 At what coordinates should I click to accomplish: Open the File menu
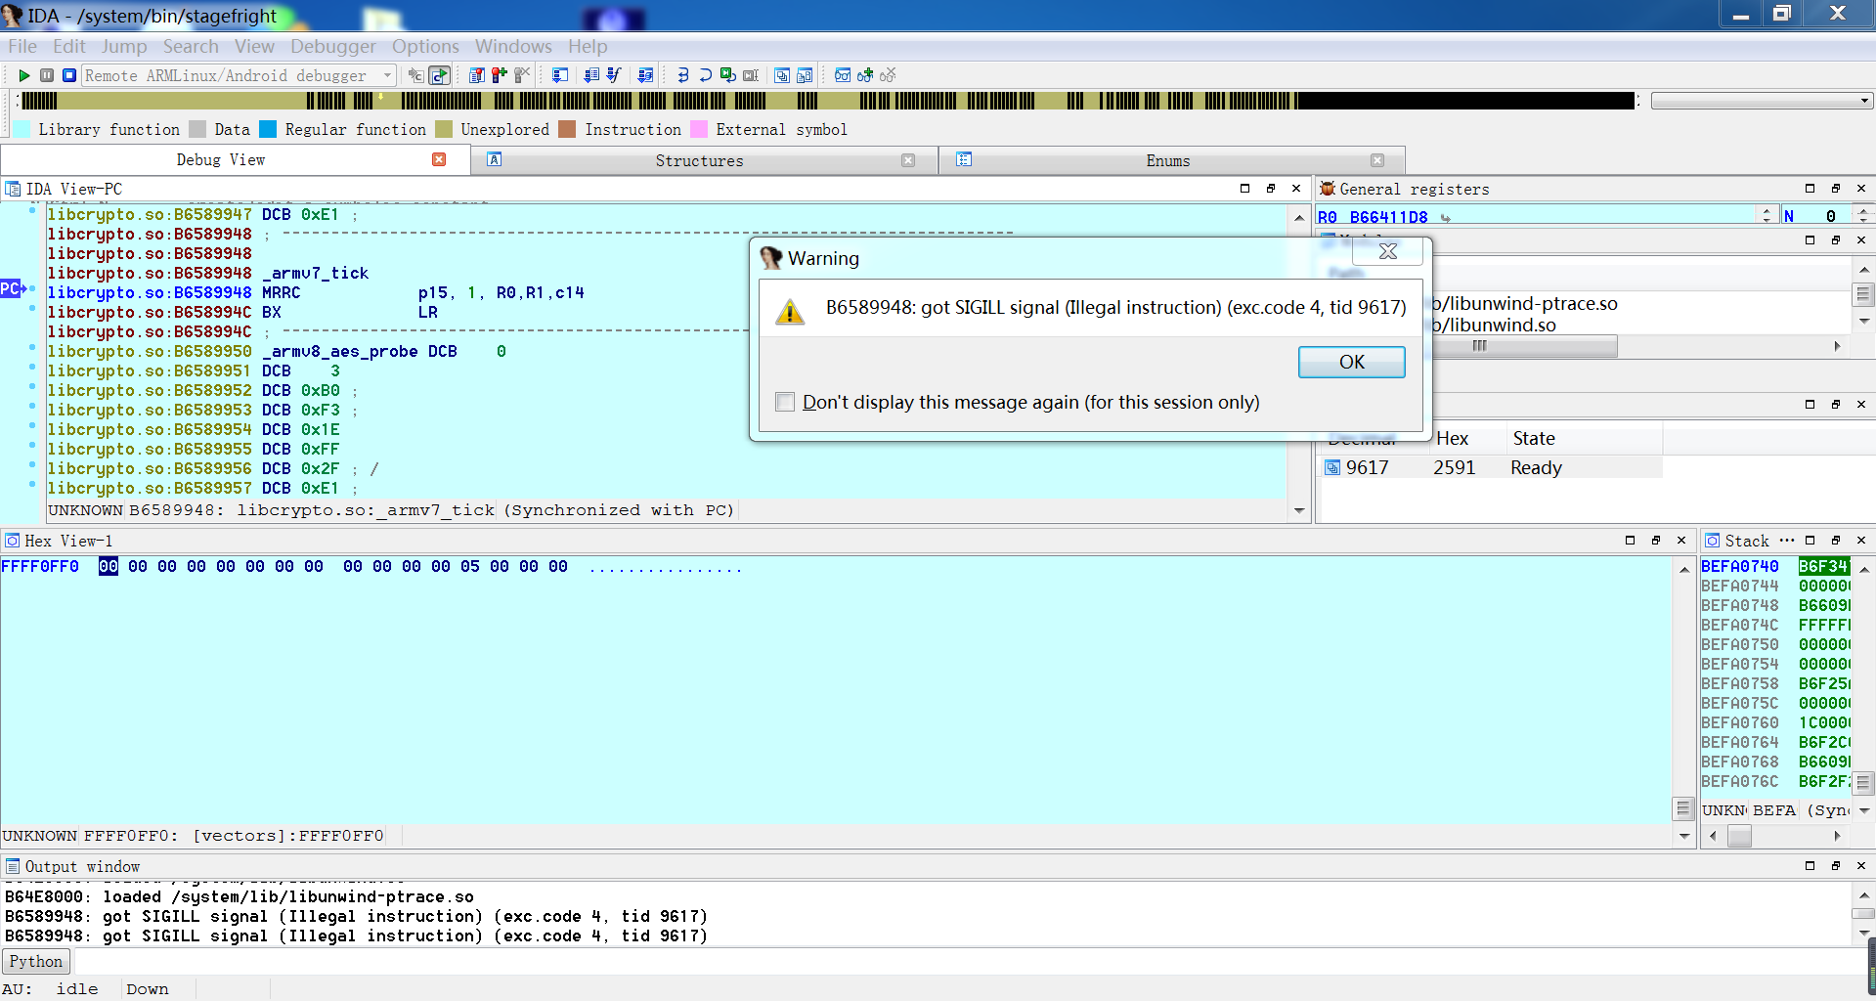(x=22, y=46)
